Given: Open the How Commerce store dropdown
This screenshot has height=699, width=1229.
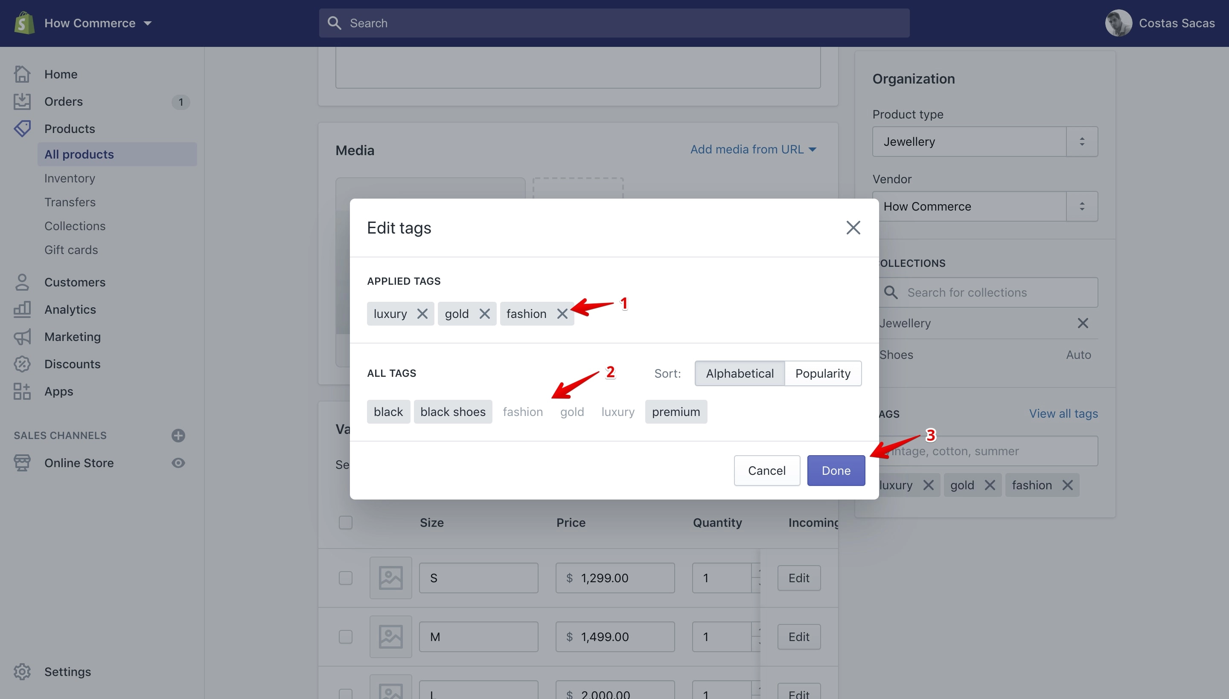Looking at the screenshot, I should point(98,23).
